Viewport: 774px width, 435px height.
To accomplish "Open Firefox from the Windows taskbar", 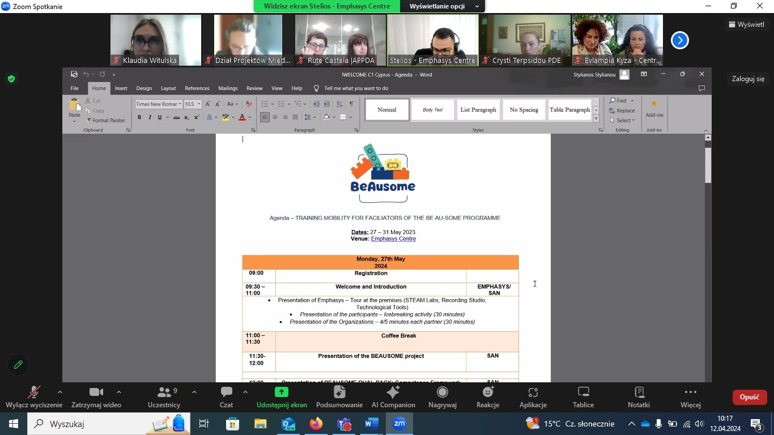I will (x=316, y=424).
